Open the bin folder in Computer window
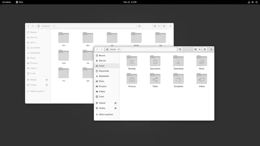 (64, 38)
